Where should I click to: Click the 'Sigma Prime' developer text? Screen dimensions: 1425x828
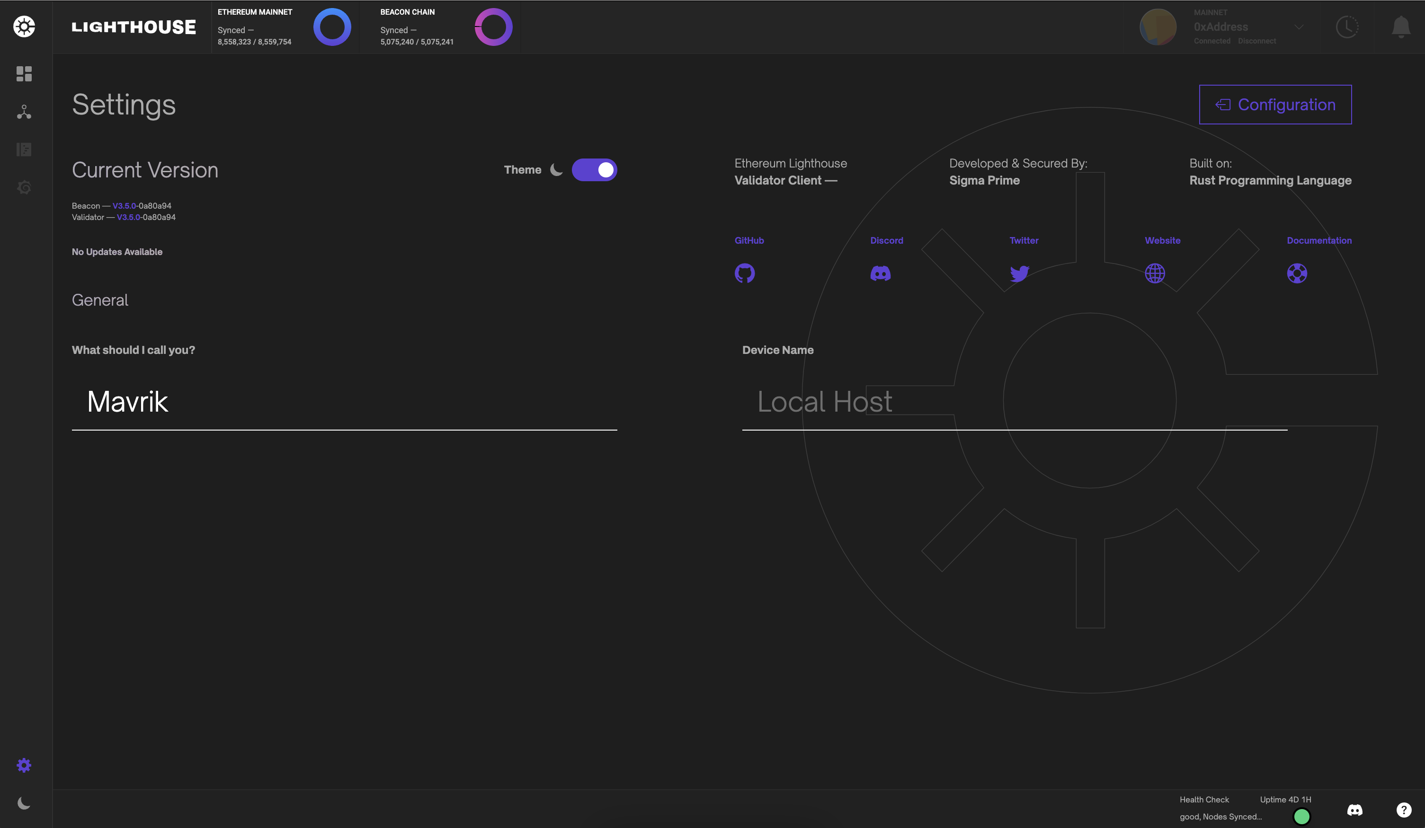[x=984, y=180]
